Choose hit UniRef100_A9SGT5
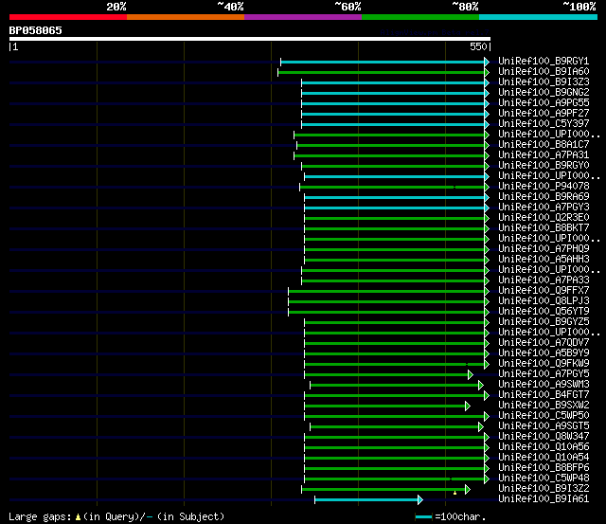The width and height of the screenshot is (606, 524). point(544,426)
